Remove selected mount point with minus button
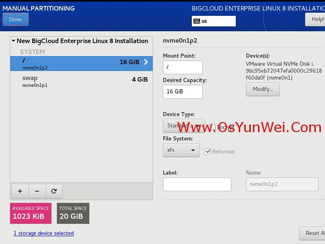 [x=37, y=191]
